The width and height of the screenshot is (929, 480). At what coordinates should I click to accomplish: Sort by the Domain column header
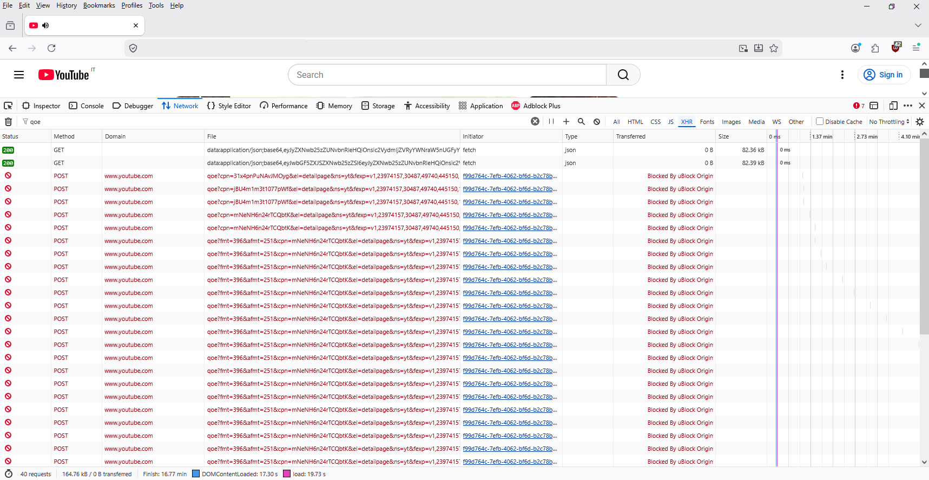[x=153, y=136]
